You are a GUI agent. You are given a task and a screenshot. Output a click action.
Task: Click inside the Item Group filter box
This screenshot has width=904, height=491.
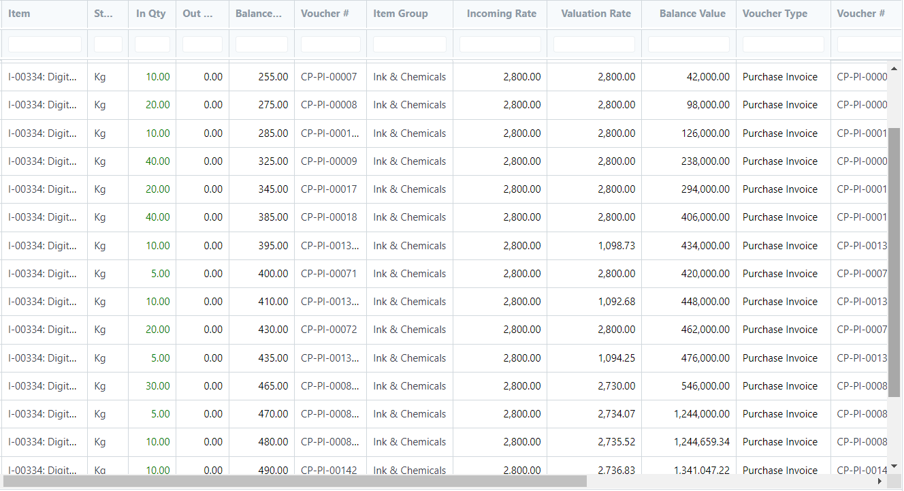pos(409,44)
